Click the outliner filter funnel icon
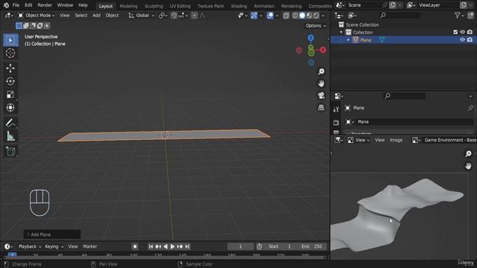 [457, 15]
